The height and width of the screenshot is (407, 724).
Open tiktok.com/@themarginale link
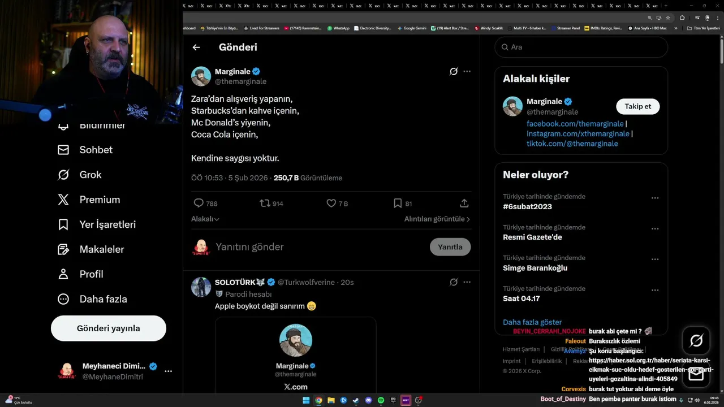coord(572,144)
